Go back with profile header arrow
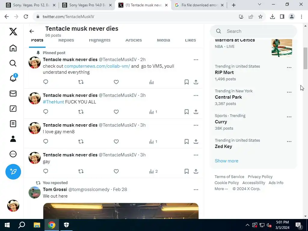Image resolution: width=308 pixels, height=231 pixels. click(32, 31)
